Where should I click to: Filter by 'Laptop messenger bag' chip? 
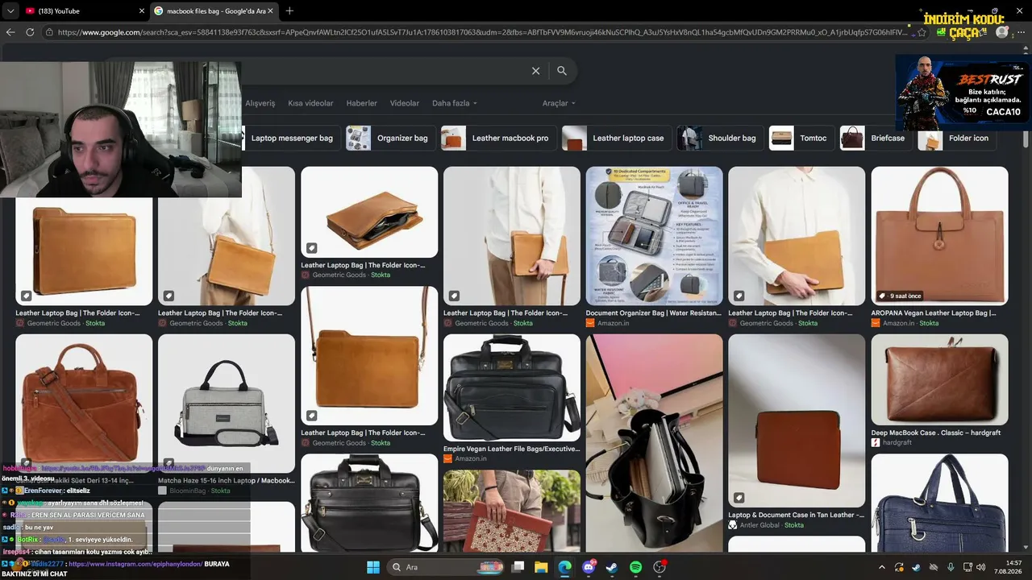point(291,138)
